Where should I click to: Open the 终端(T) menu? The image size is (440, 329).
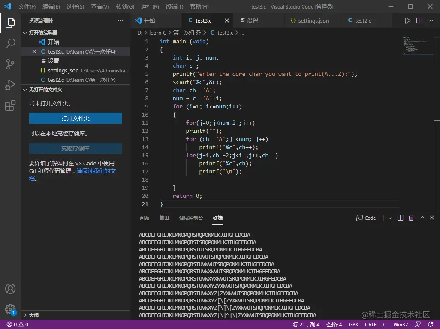(174, 6)
